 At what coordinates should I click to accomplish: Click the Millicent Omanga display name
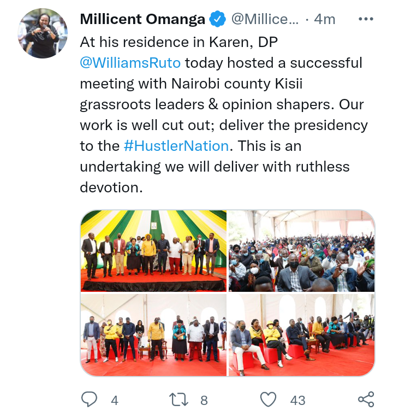point(142,19)
